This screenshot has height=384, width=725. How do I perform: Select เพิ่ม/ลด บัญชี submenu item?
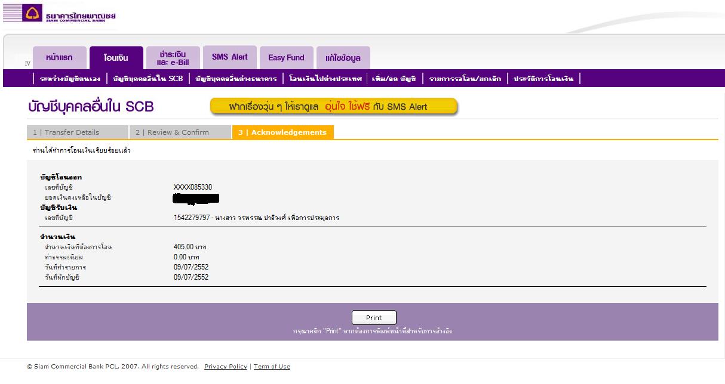click(x=394, y=79)
